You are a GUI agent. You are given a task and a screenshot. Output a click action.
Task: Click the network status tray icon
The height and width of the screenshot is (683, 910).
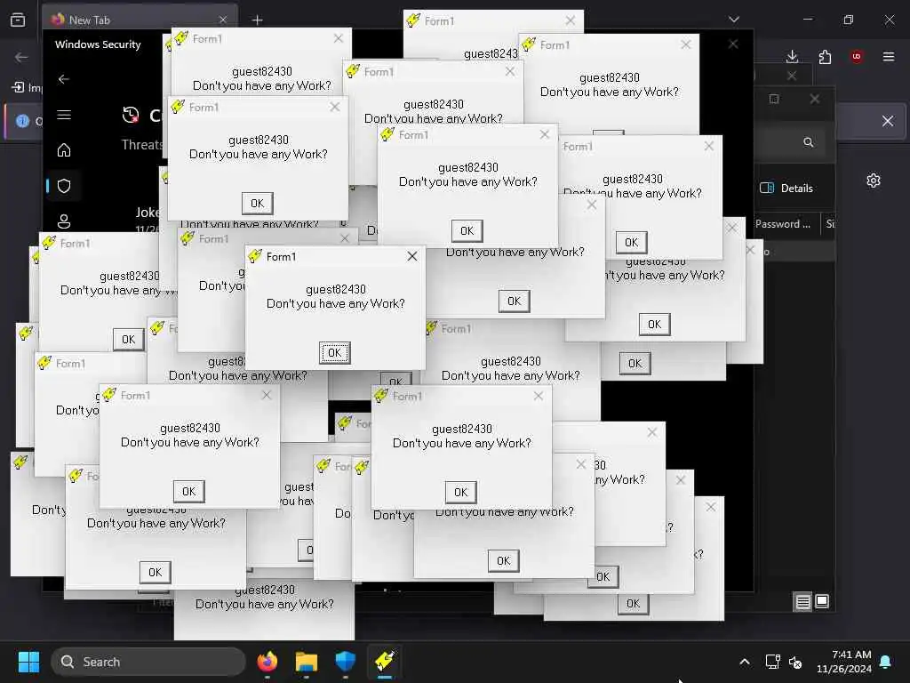(x=772, y=662)
